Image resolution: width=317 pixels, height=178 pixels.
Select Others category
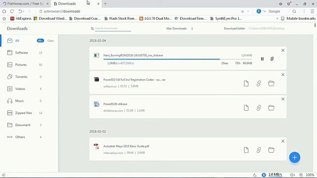click(29, 137)
